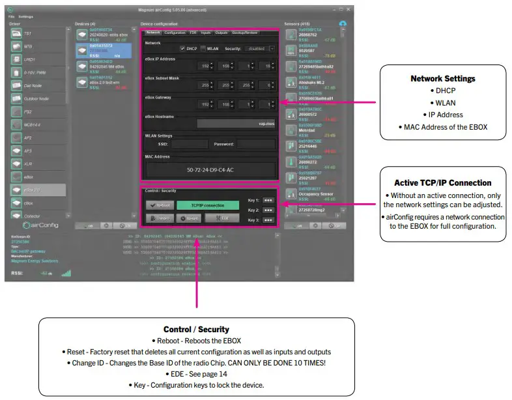Open the Outputs tab
The height and width of the screenshot is (400, 512).
[x=221, y=33]
